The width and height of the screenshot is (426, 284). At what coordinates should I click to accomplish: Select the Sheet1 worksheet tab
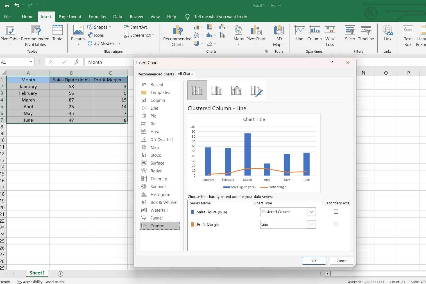tap(37, 273)
